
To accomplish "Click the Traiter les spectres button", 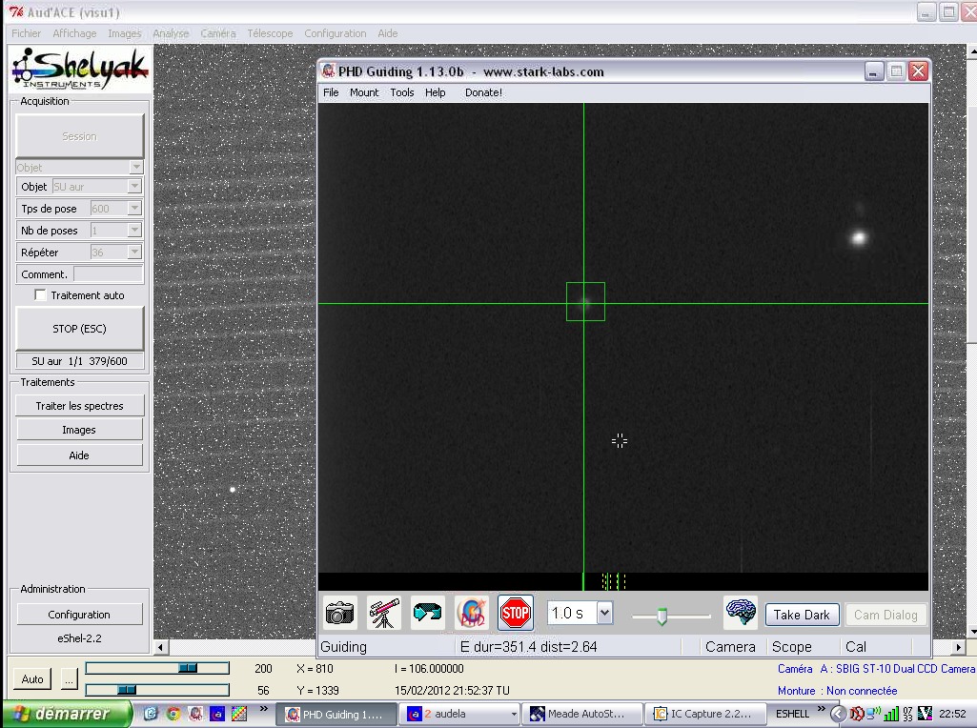I will coord(80,406).
